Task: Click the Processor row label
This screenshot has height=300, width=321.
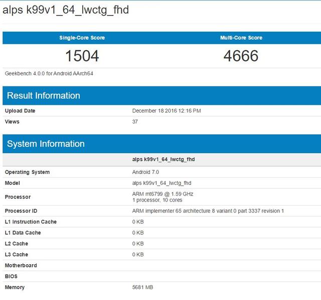Action: pyautogui.click(x=18, y=197)
